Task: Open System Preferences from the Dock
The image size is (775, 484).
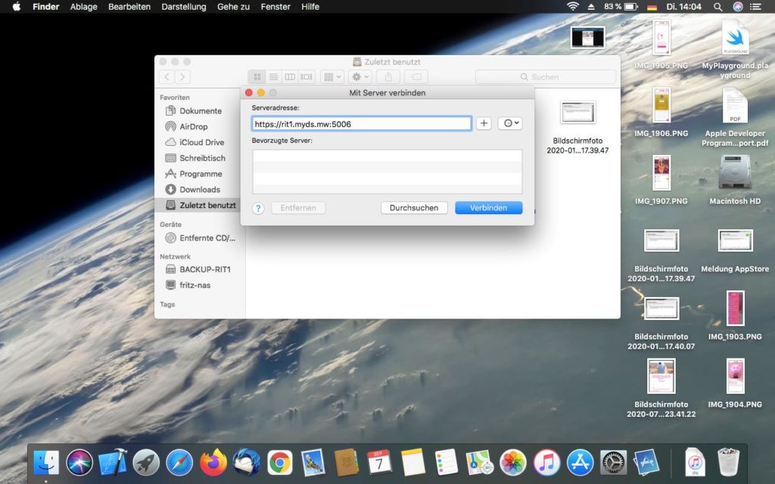Action: tap(613, 463)
